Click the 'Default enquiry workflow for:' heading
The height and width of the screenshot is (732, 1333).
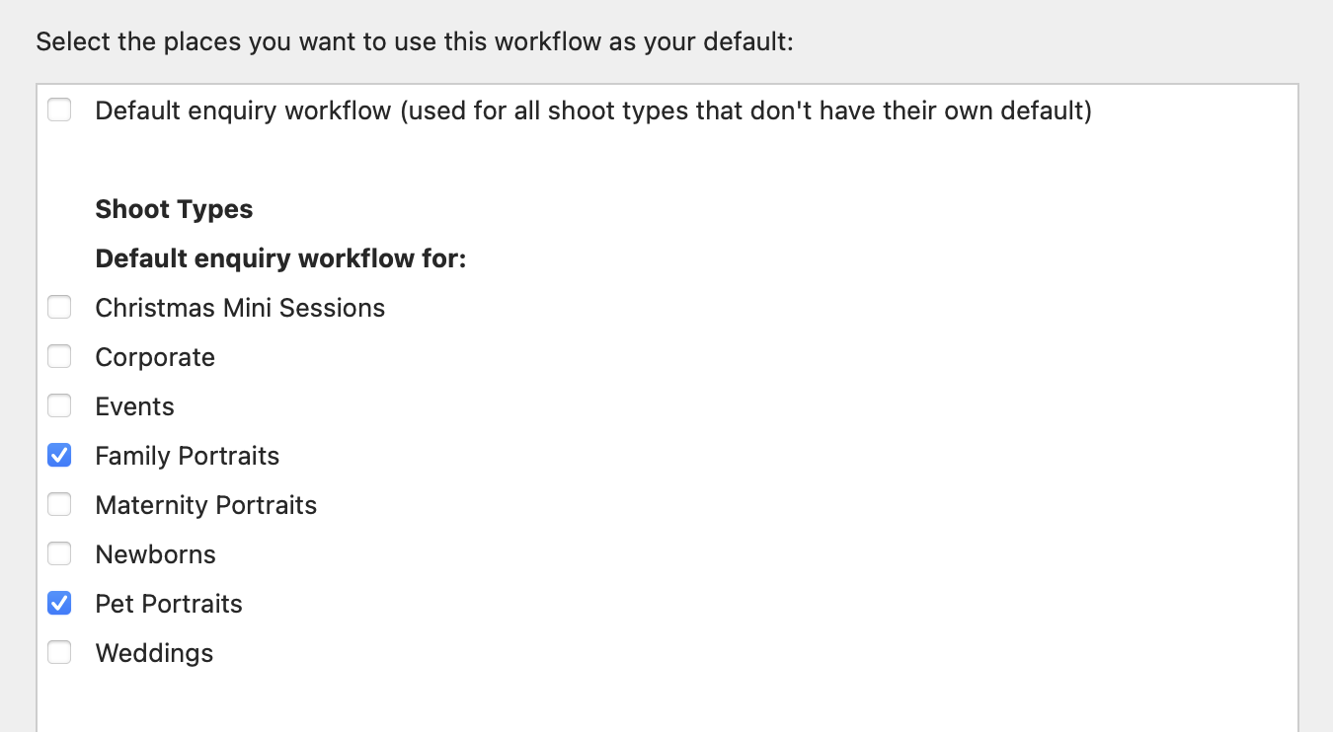tap(280, 258)
